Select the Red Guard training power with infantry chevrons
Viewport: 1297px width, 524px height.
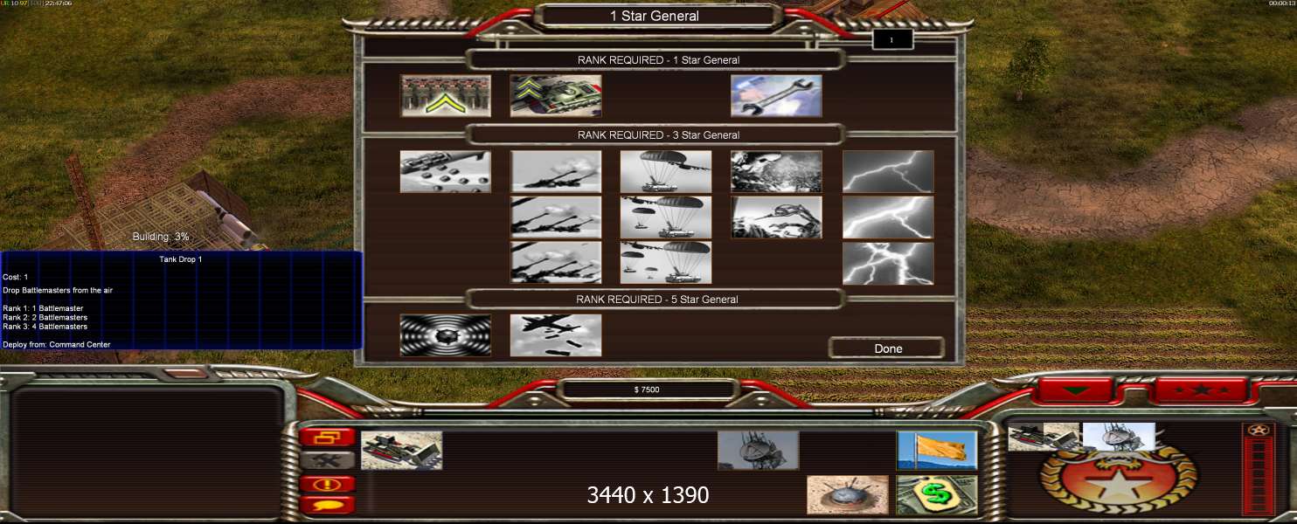pyautogui.click(x=446, y=95)
